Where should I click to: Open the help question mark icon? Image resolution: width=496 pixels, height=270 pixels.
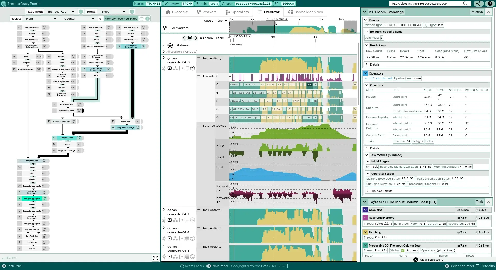point(490,4)
